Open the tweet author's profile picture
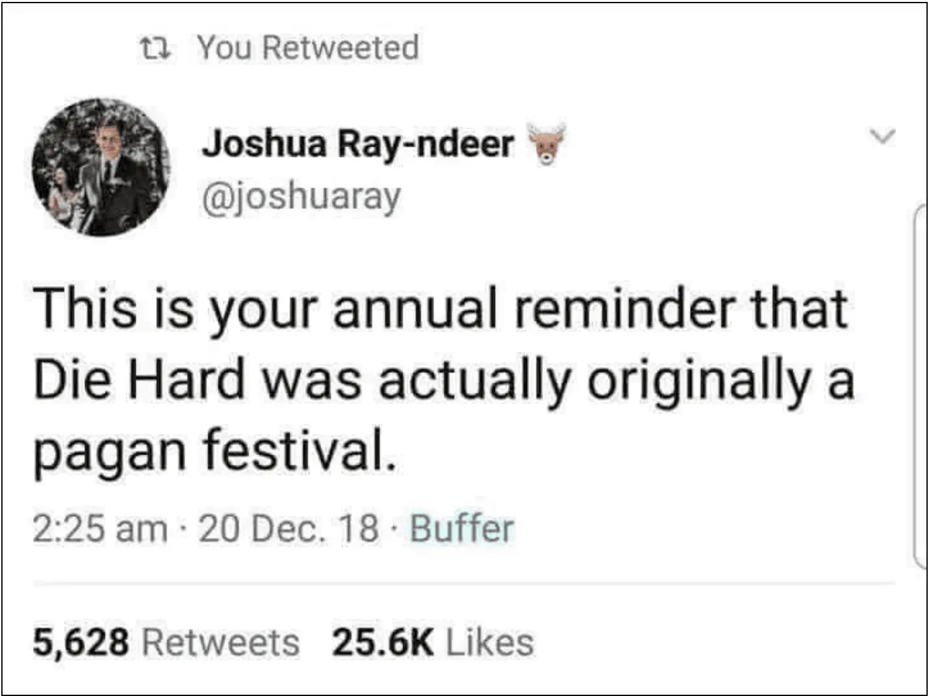 pos(101,167)
